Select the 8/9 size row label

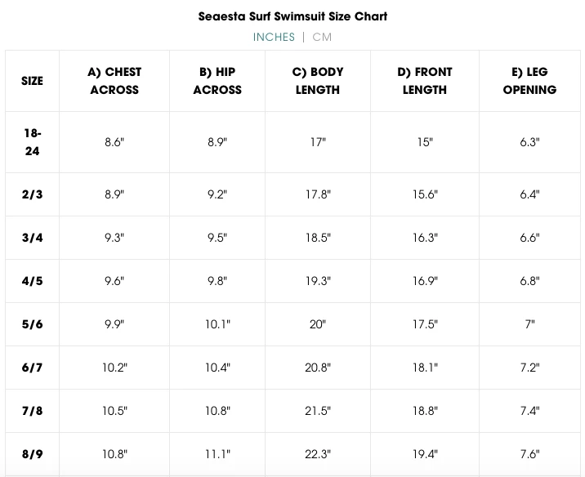click(x=33, y=453)
